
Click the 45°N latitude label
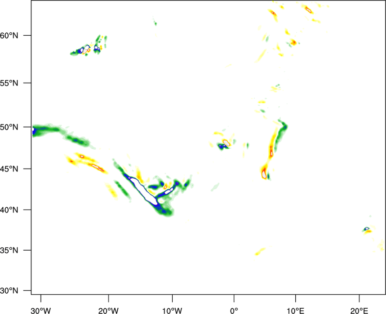coord(9,169)
